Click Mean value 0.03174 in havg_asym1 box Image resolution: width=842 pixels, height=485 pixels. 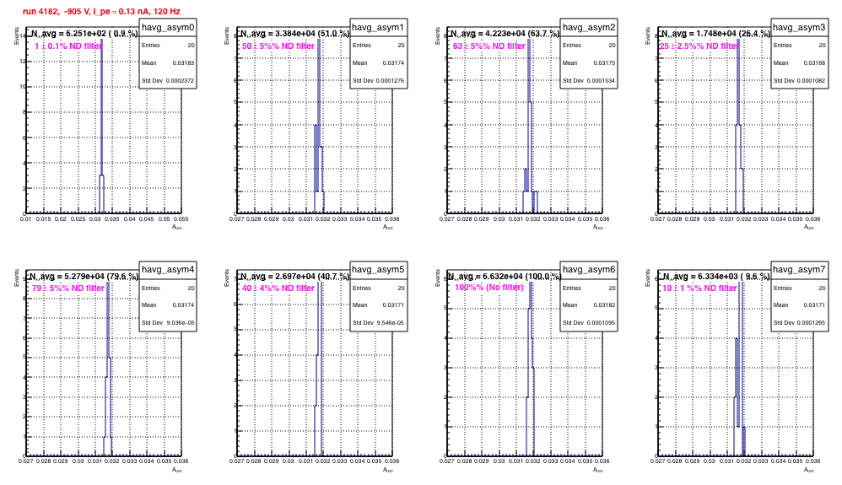pyautogui.click(x=394, y=63)
